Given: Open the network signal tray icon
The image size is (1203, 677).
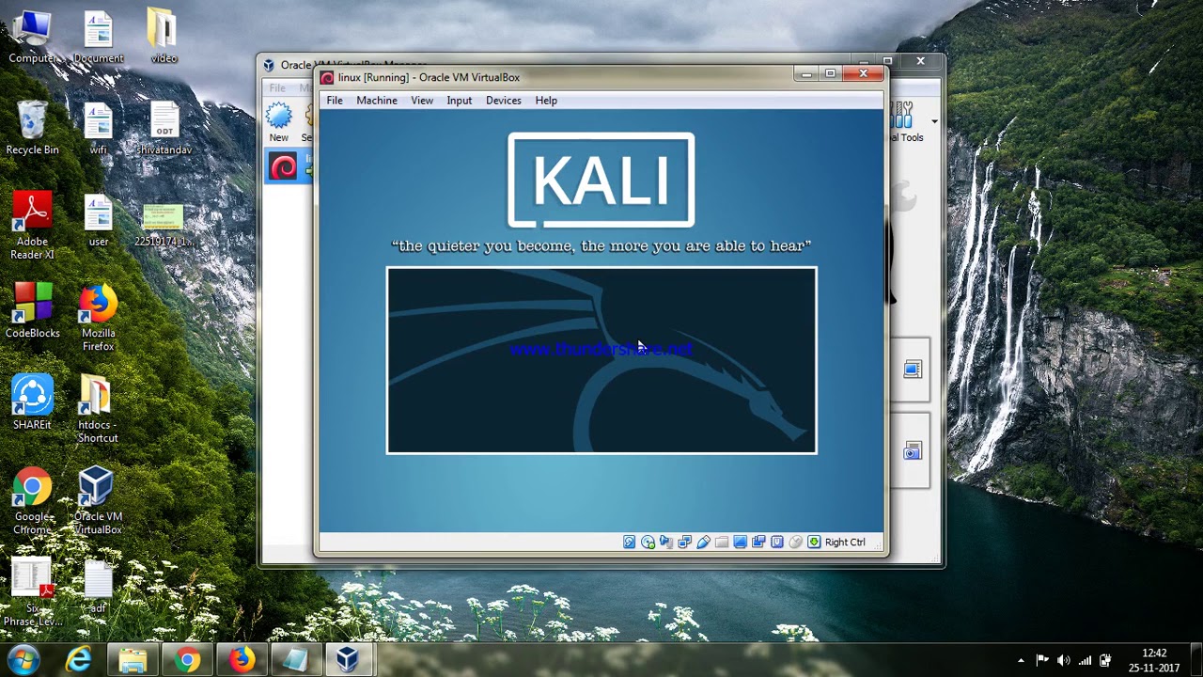Looking at the screenshot, I should (1086, 661).
